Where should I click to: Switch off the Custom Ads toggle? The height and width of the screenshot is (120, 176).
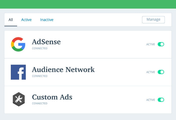(x=161, y=100)
